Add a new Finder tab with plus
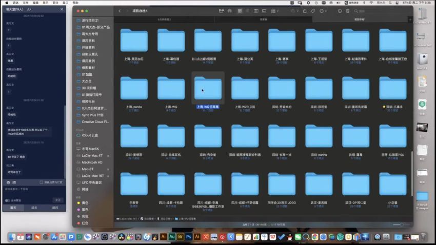 click(x=410, y=19)
